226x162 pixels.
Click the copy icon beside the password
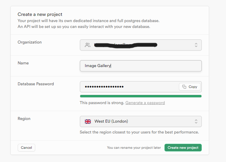pos(184,87)
